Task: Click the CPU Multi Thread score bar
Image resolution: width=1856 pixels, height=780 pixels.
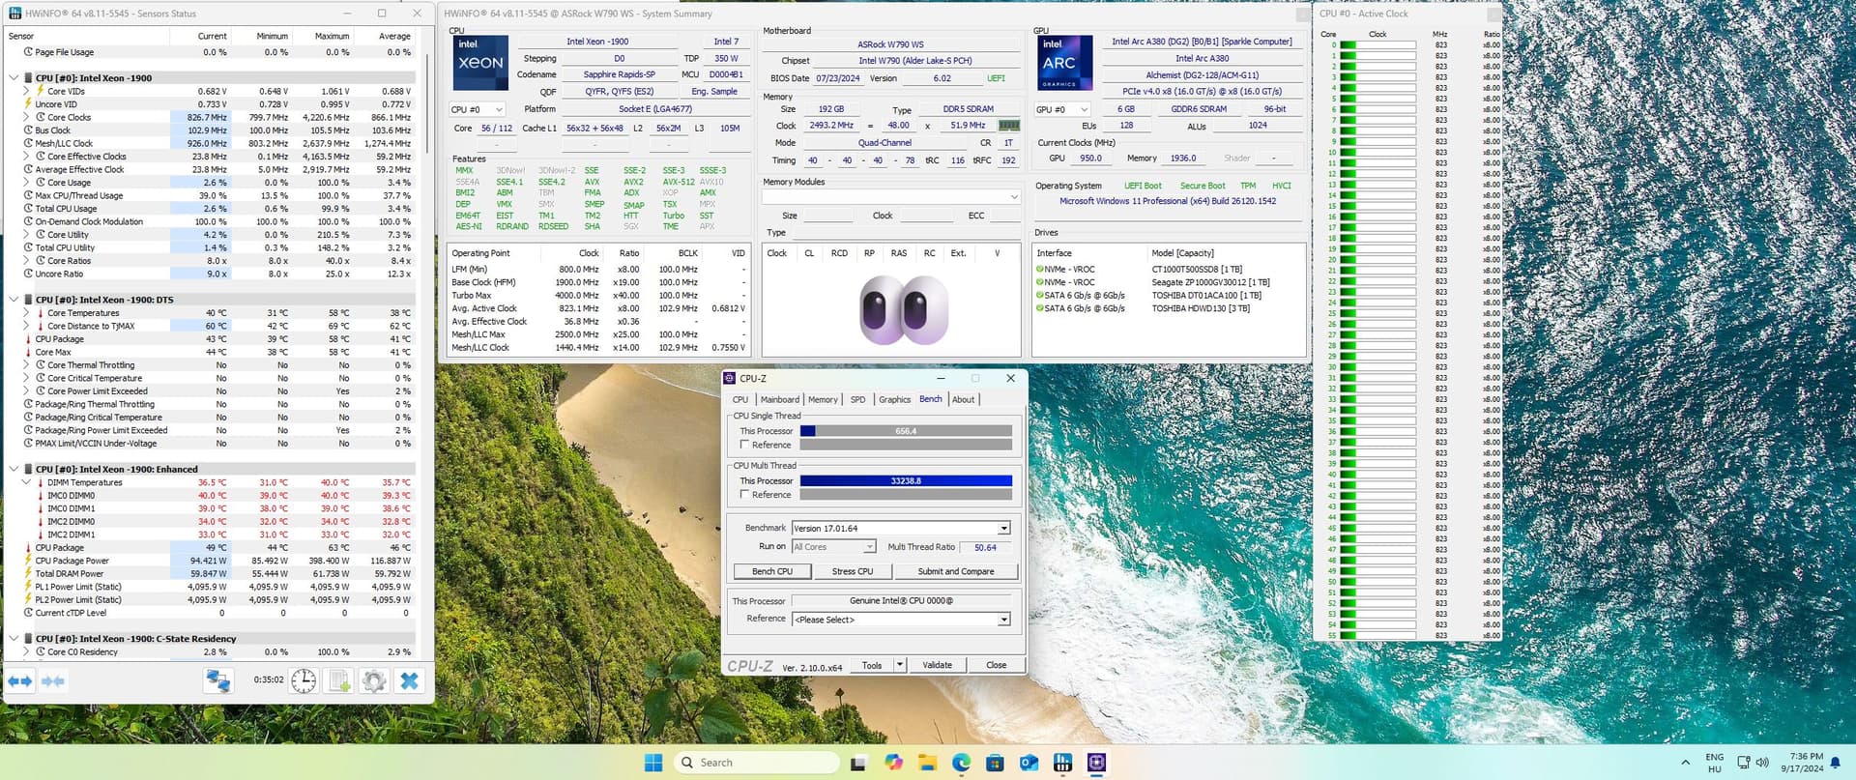Action: pos(906,480)
